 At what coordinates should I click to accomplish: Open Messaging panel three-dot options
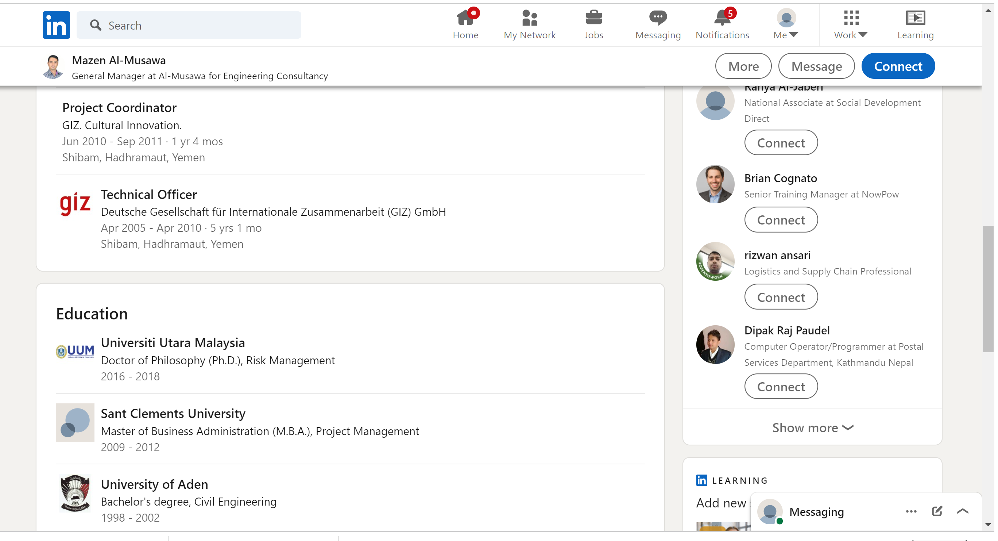coord(911,511)
